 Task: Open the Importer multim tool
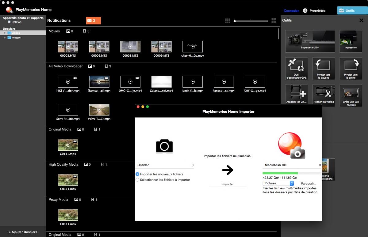click(x=310, y=41)
